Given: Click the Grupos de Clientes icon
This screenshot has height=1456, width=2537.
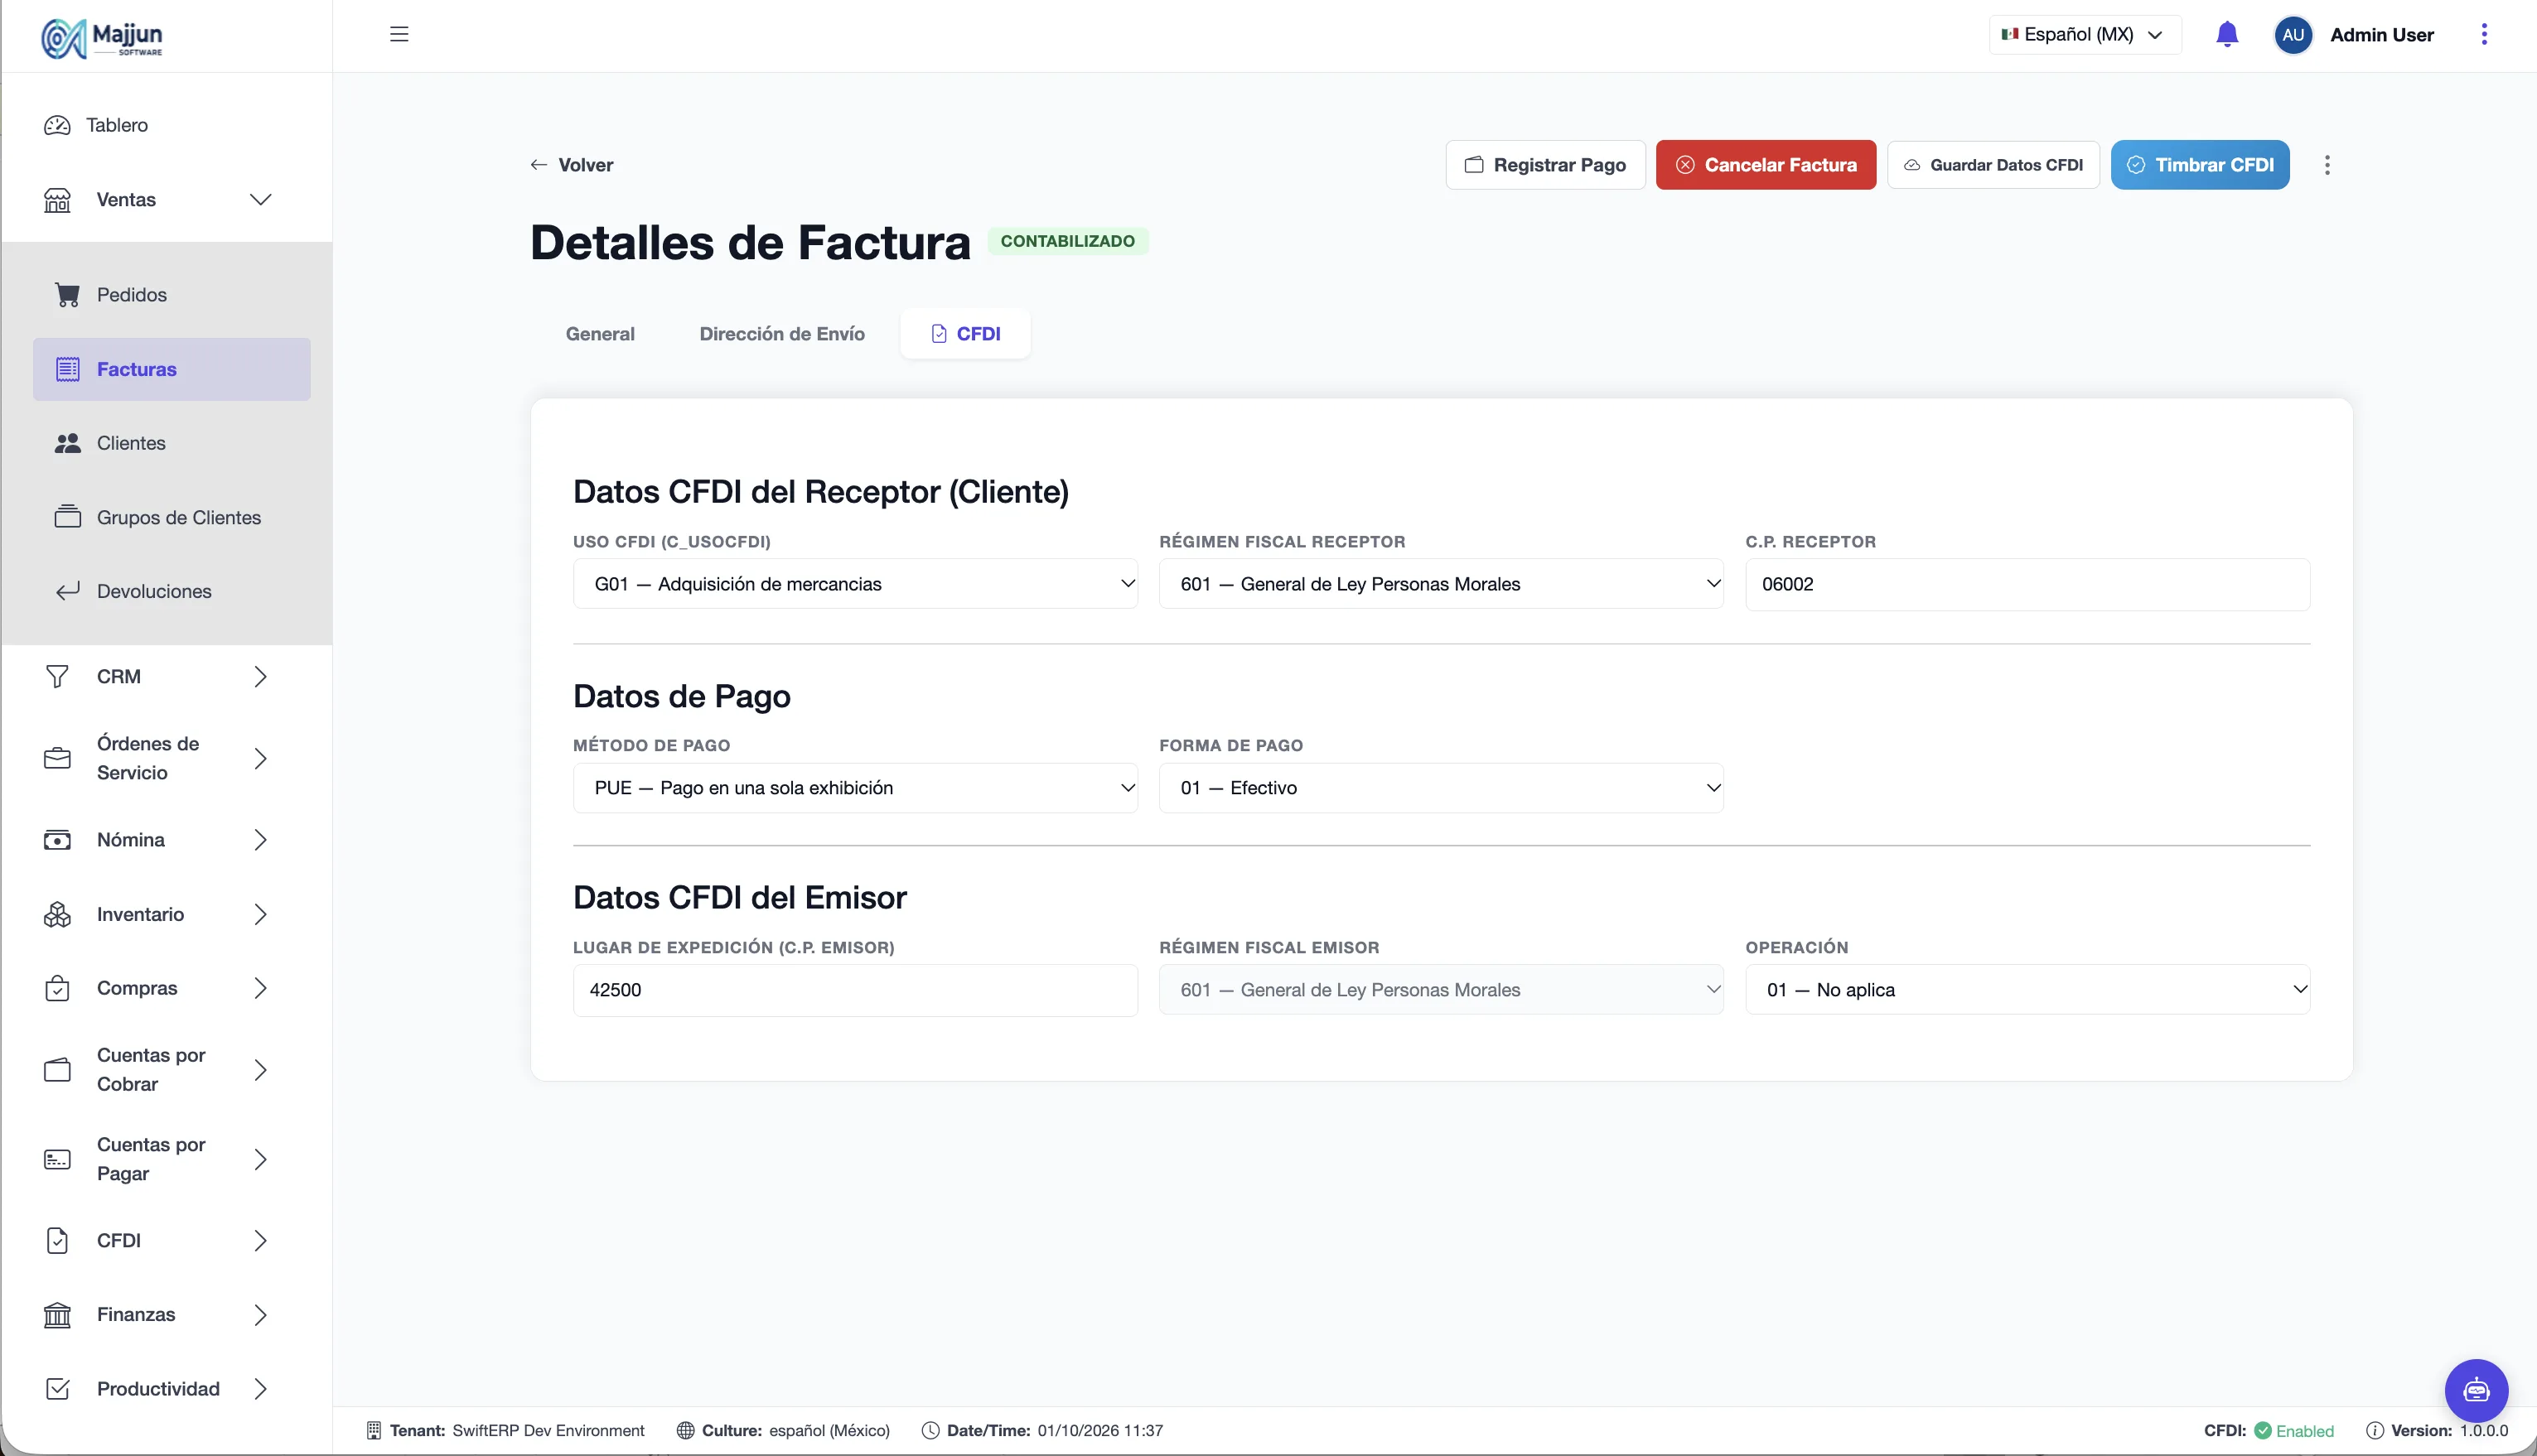Looking at the screenshot, I should pos(67,517).
